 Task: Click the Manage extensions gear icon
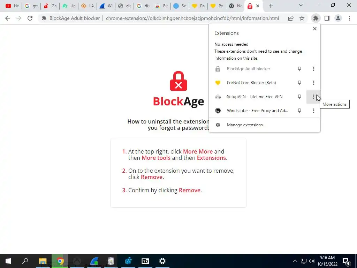coord(218,125)
